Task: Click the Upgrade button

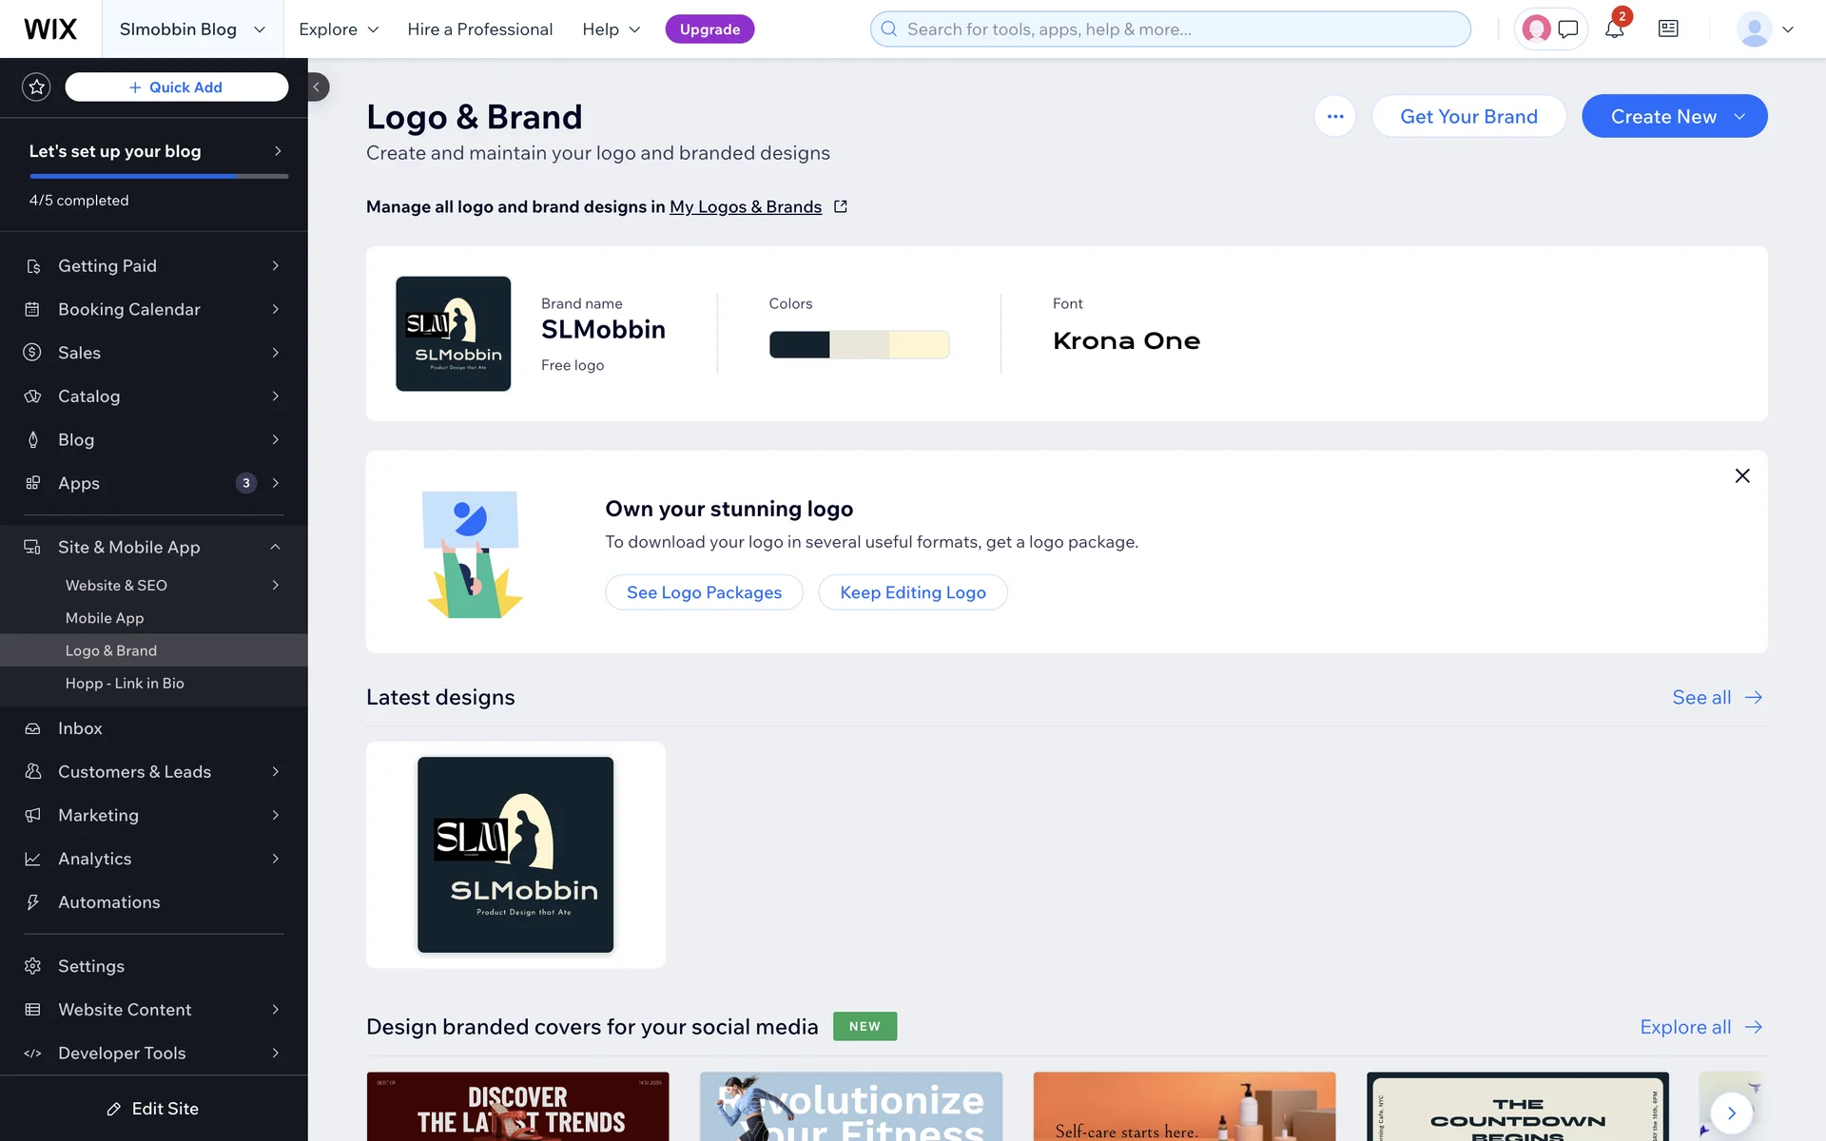Action: coord(709,29)
